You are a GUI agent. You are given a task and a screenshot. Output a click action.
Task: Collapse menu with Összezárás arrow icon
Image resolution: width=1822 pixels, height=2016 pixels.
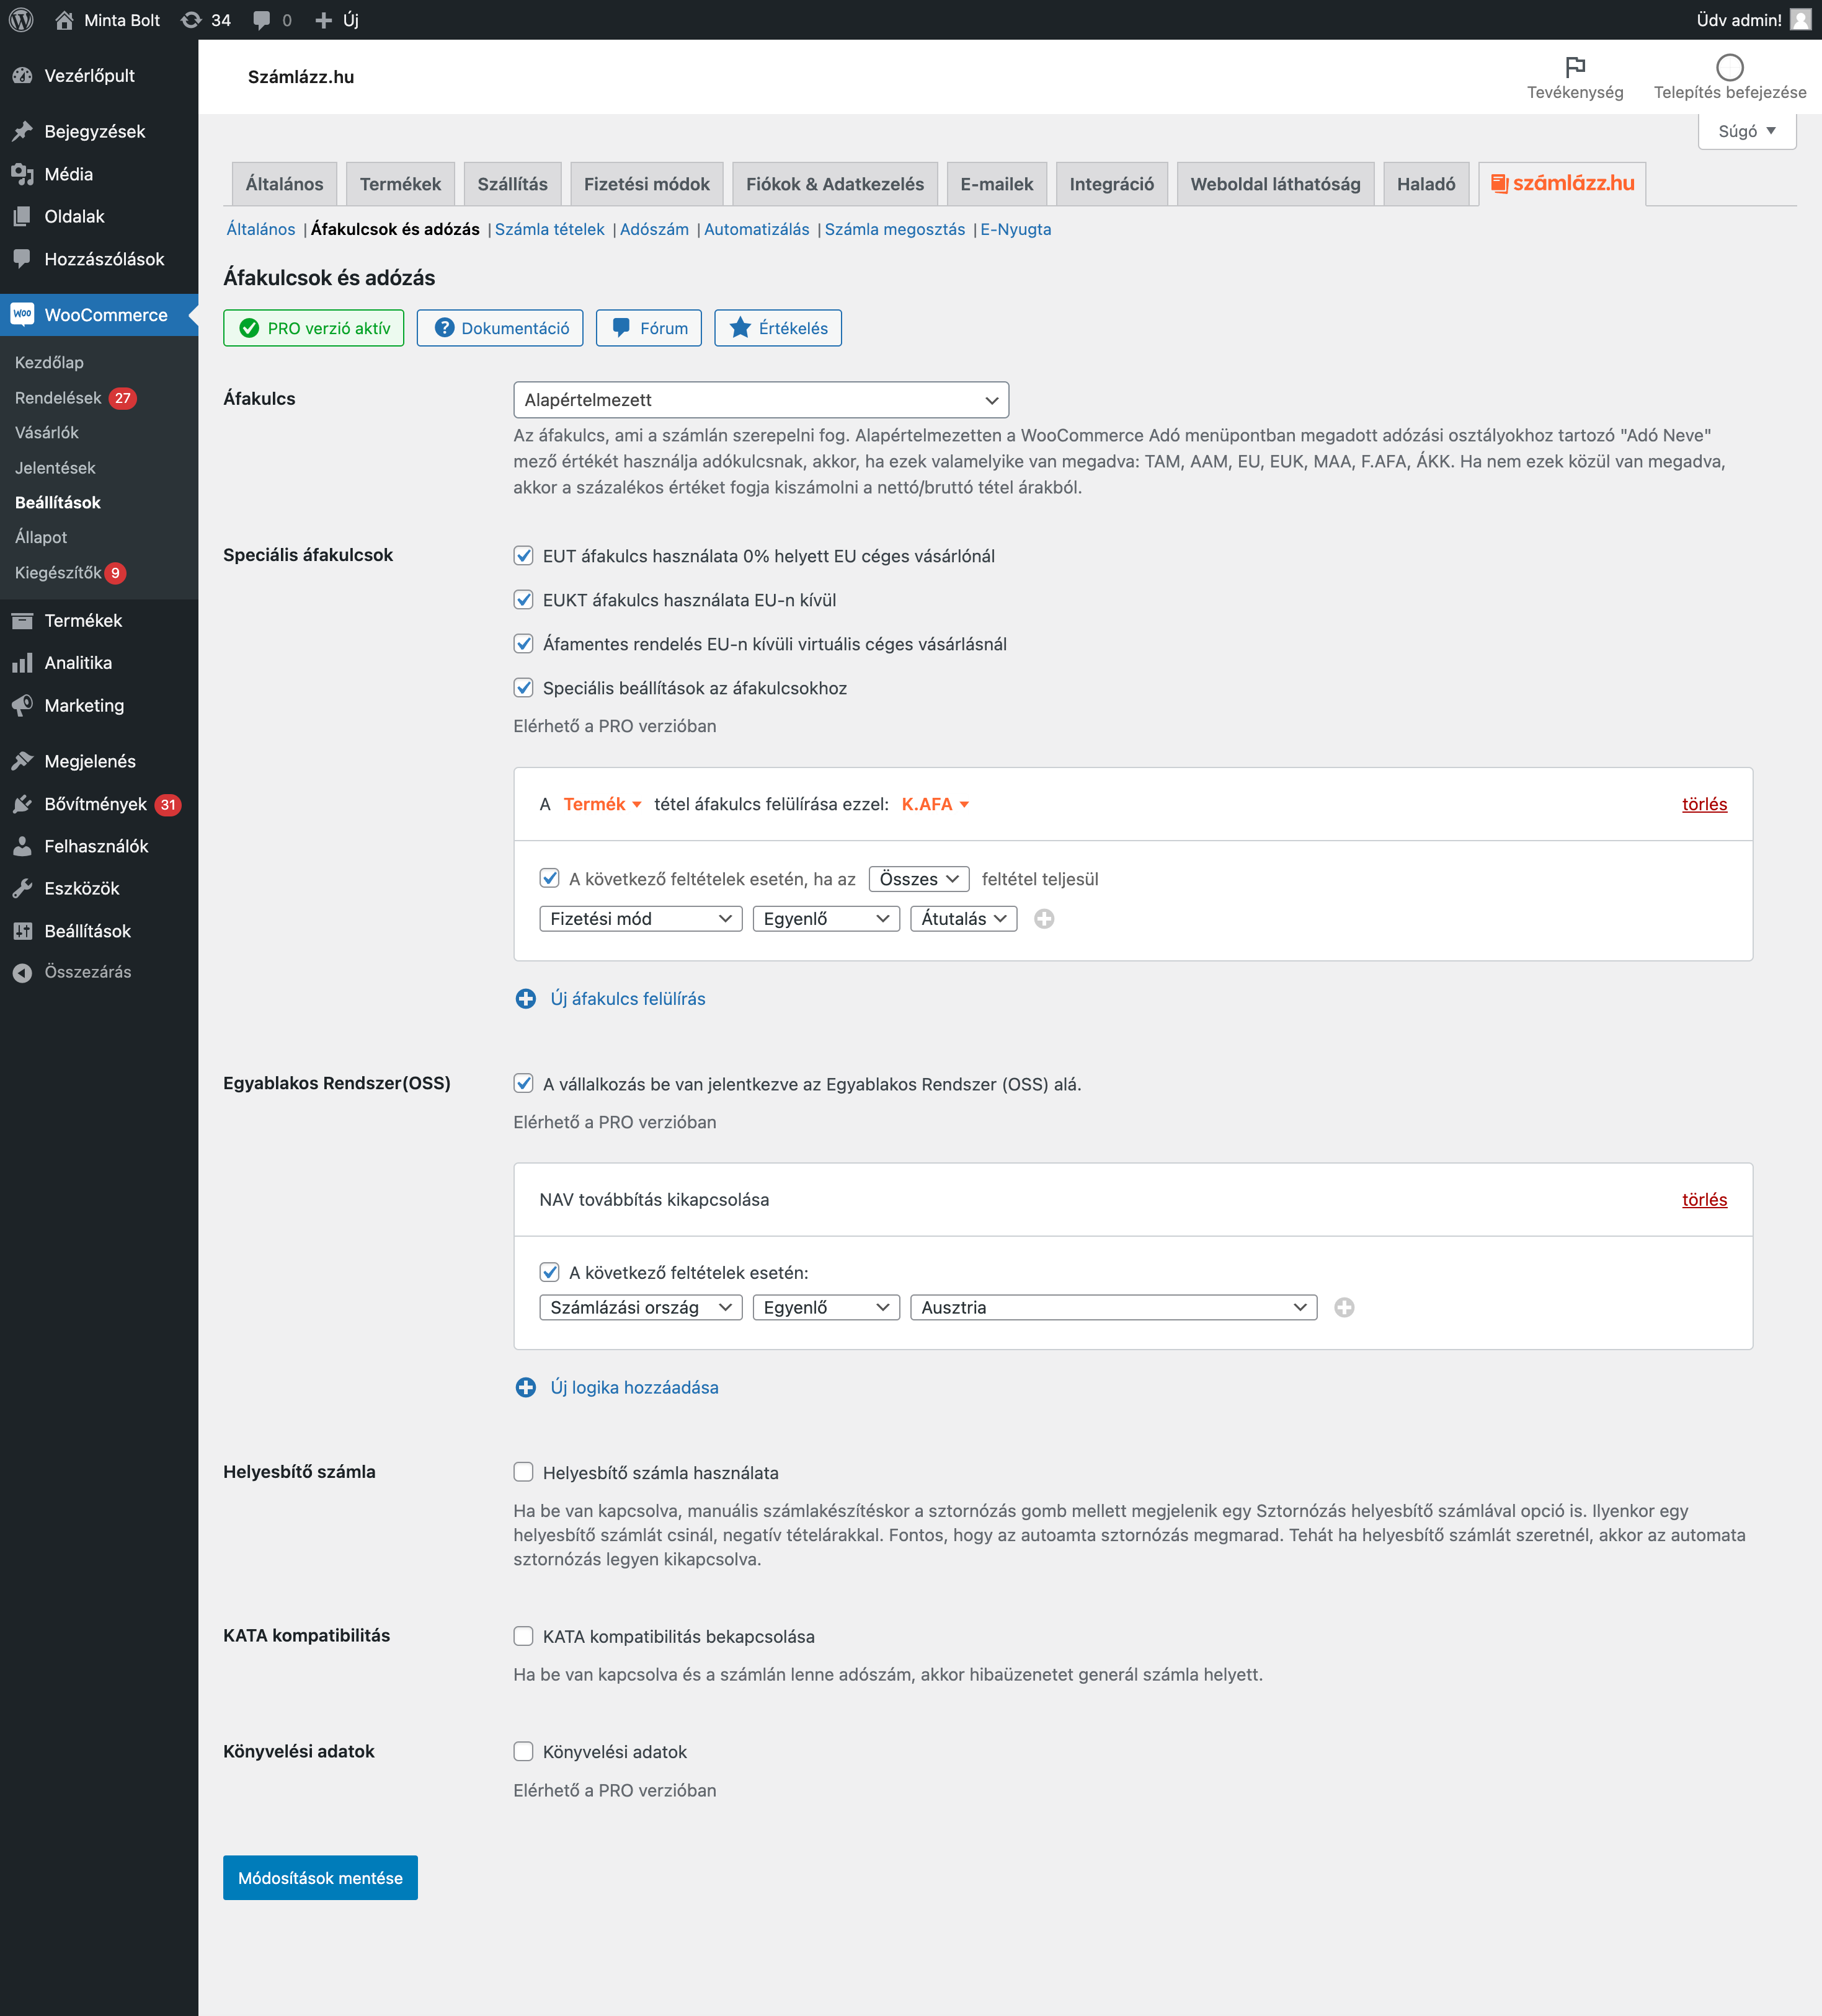click(x=22, y=972)
